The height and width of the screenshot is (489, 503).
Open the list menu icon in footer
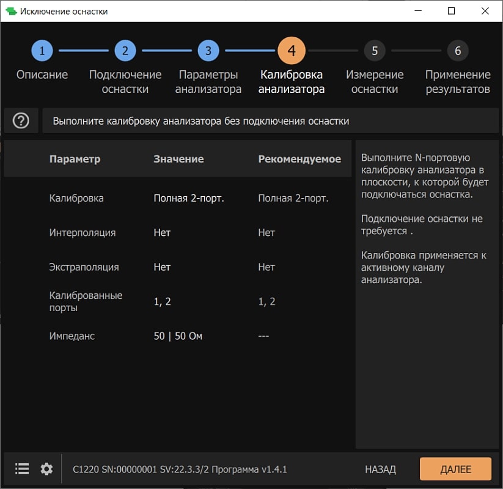coord(22,469)
